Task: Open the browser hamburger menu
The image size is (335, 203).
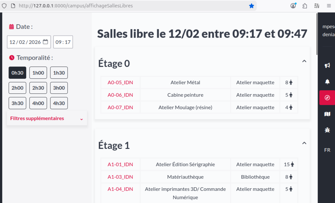Action: [x=329, y=6]
